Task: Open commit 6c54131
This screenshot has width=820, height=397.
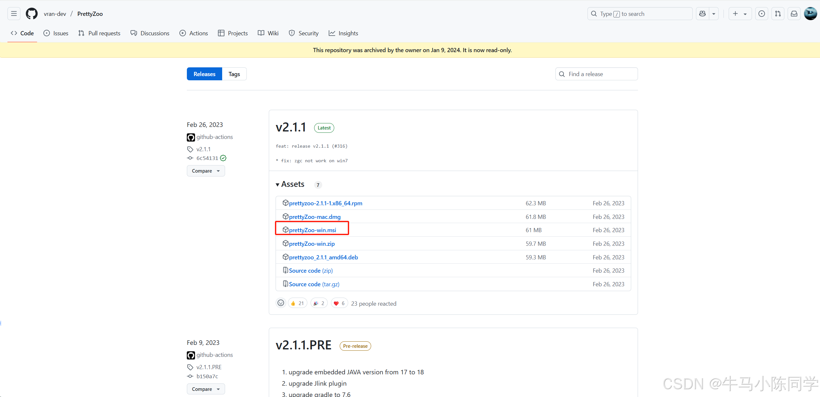Action: 207,158
